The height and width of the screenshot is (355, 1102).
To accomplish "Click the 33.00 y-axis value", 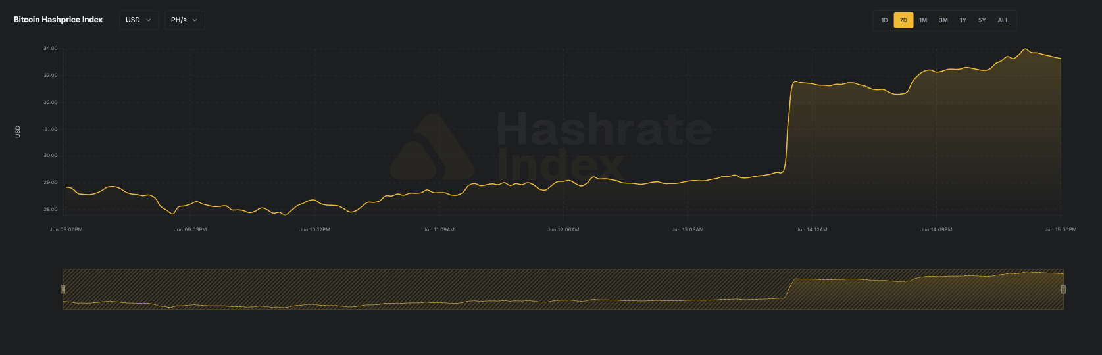I will pyautogui.click(x=51, y=76).
